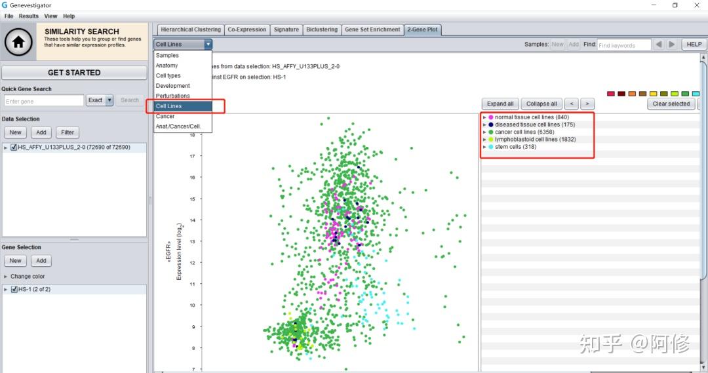This screenshot has height=373, width=708.
Task: Switch to Hierarchical Clustering tab
Action: coord(191,29)
